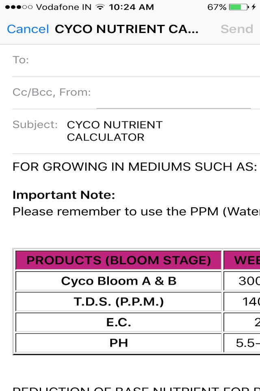This screenshot has width=260, height=391.
Task: Tap the E.C. table cell
Action: pyautogui.click(x=119, y=323)
